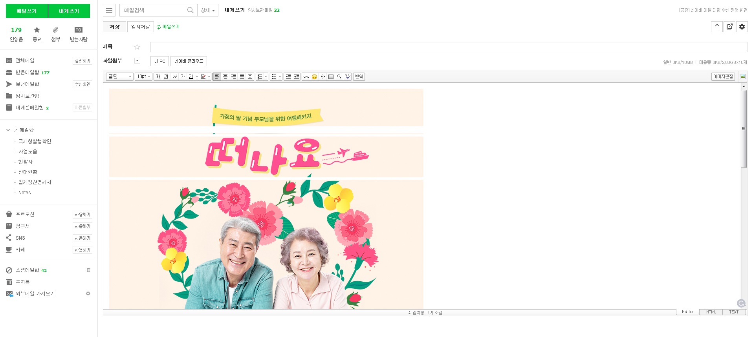Apply strikethrough formatting
The height and width of the screenshot is (337, 753).
tap(183, 77)
